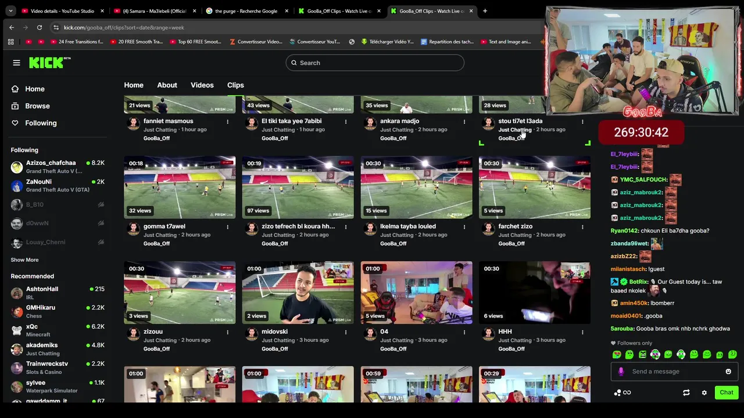
Task: Open the emoji picker in chat input
Action: (x=728, y=372)
